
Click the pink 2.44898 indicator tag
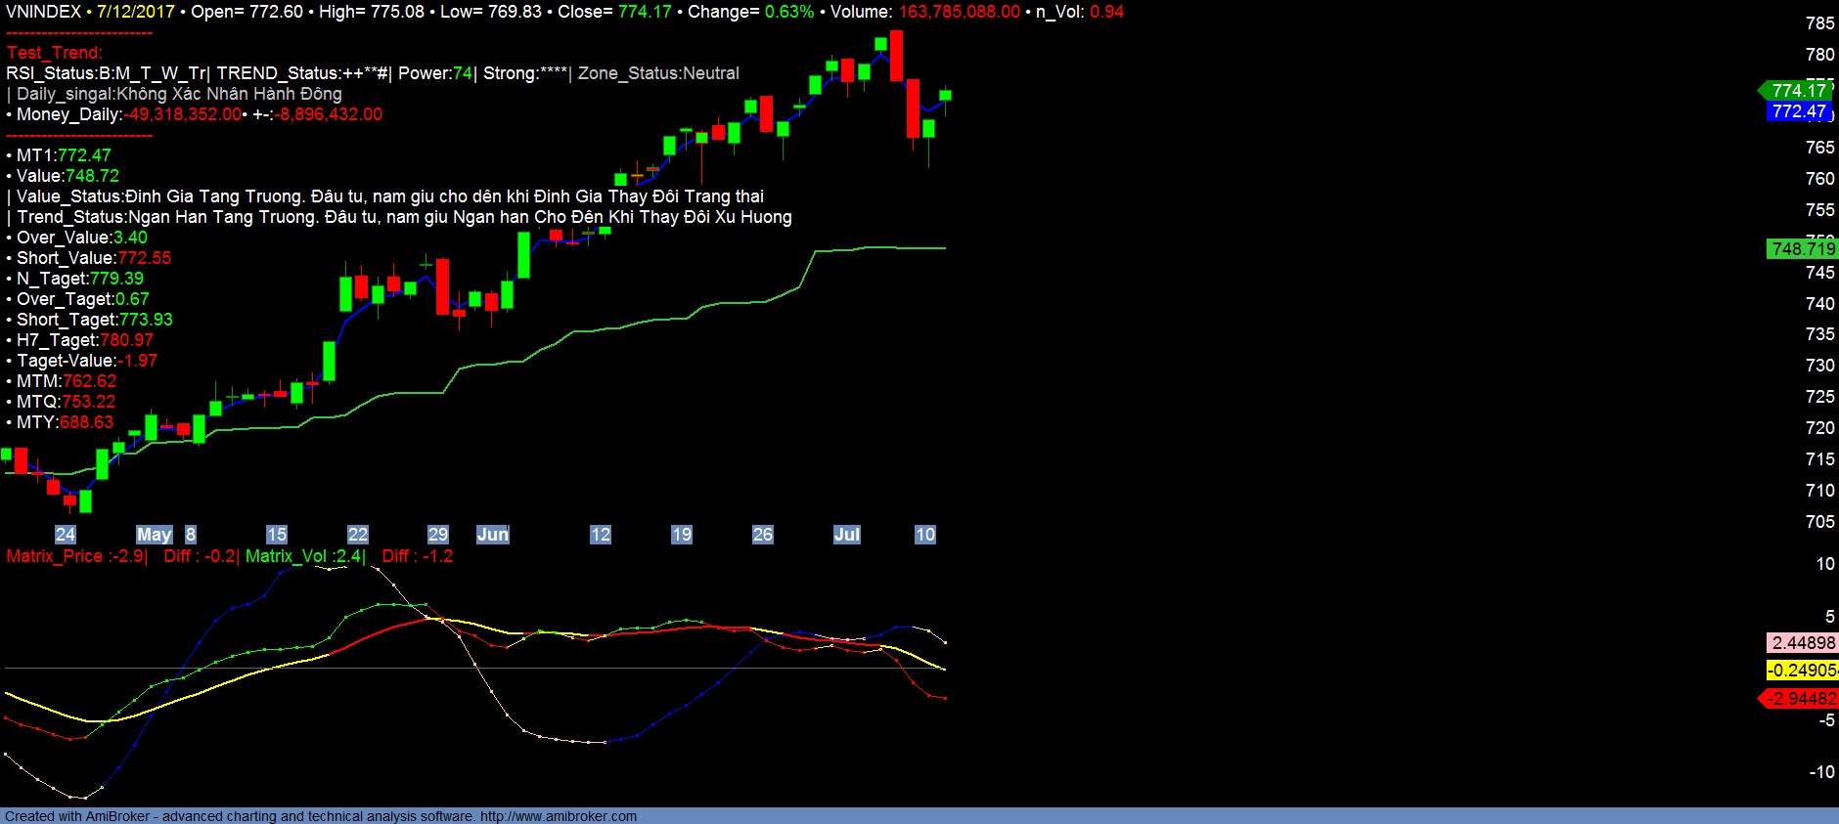[1803, 643]
